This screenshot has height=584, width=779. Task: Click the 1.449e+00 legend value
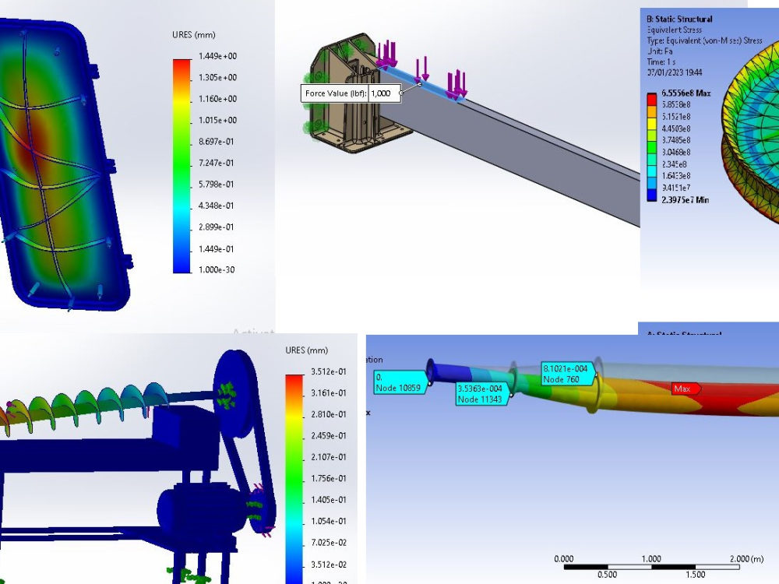click(x=217, y=56)
